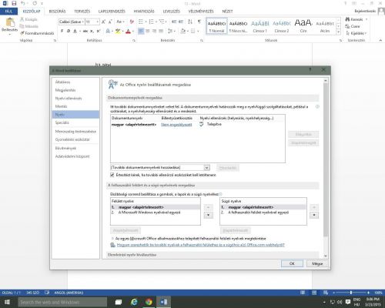
Task: Click the OK button in options dialog
Action: 292,263
